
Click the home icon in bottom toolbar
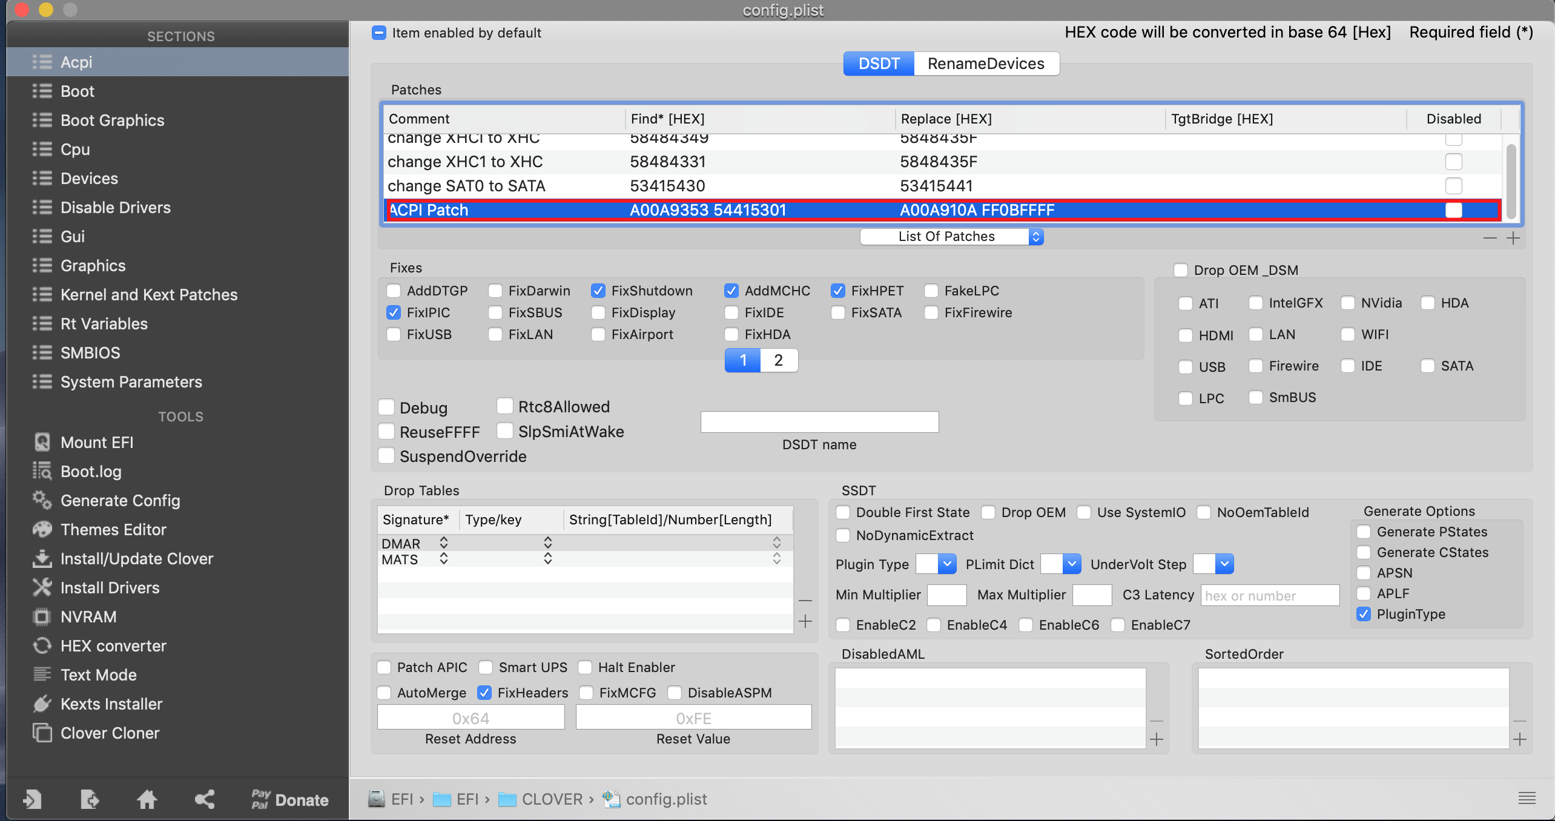pyautogui.click(x=147, y=800)
